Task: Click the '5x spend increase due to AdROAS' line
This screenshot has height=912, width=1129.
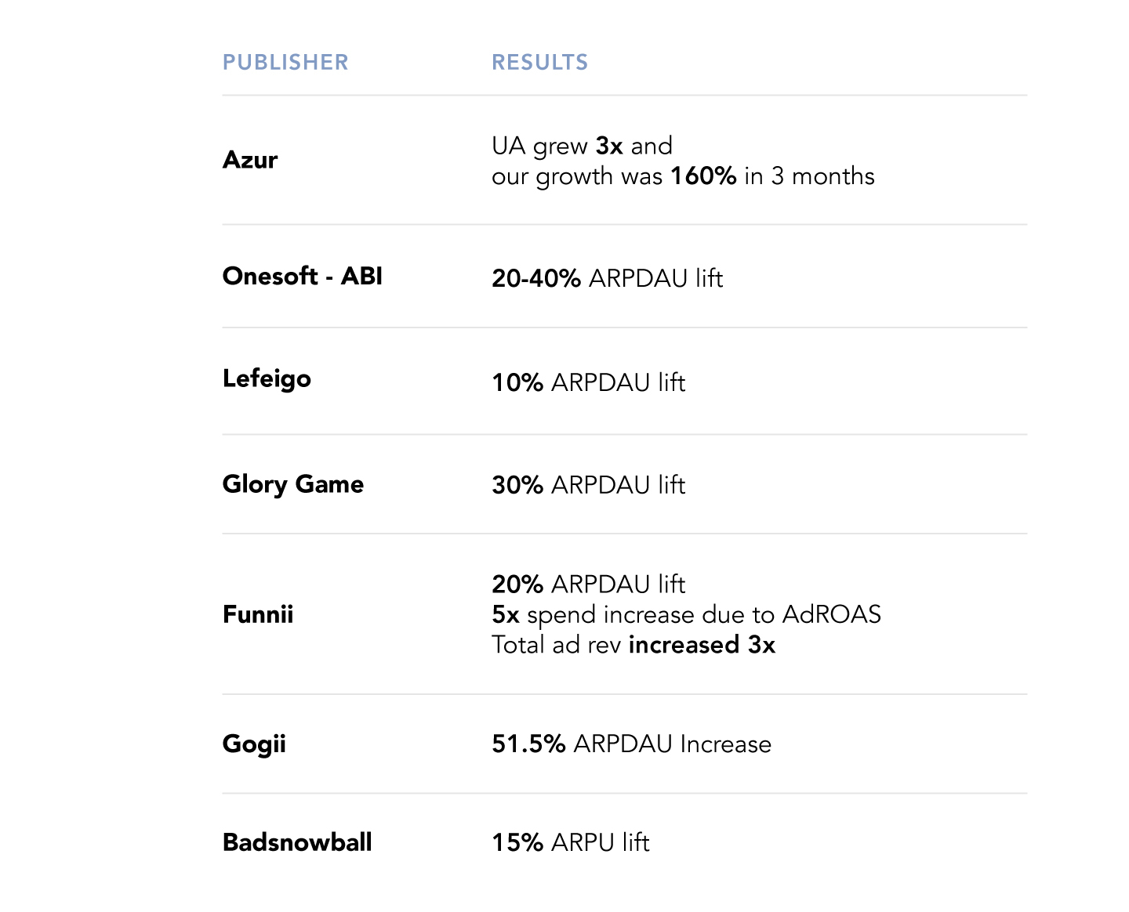Action: [x=686, y=614]
